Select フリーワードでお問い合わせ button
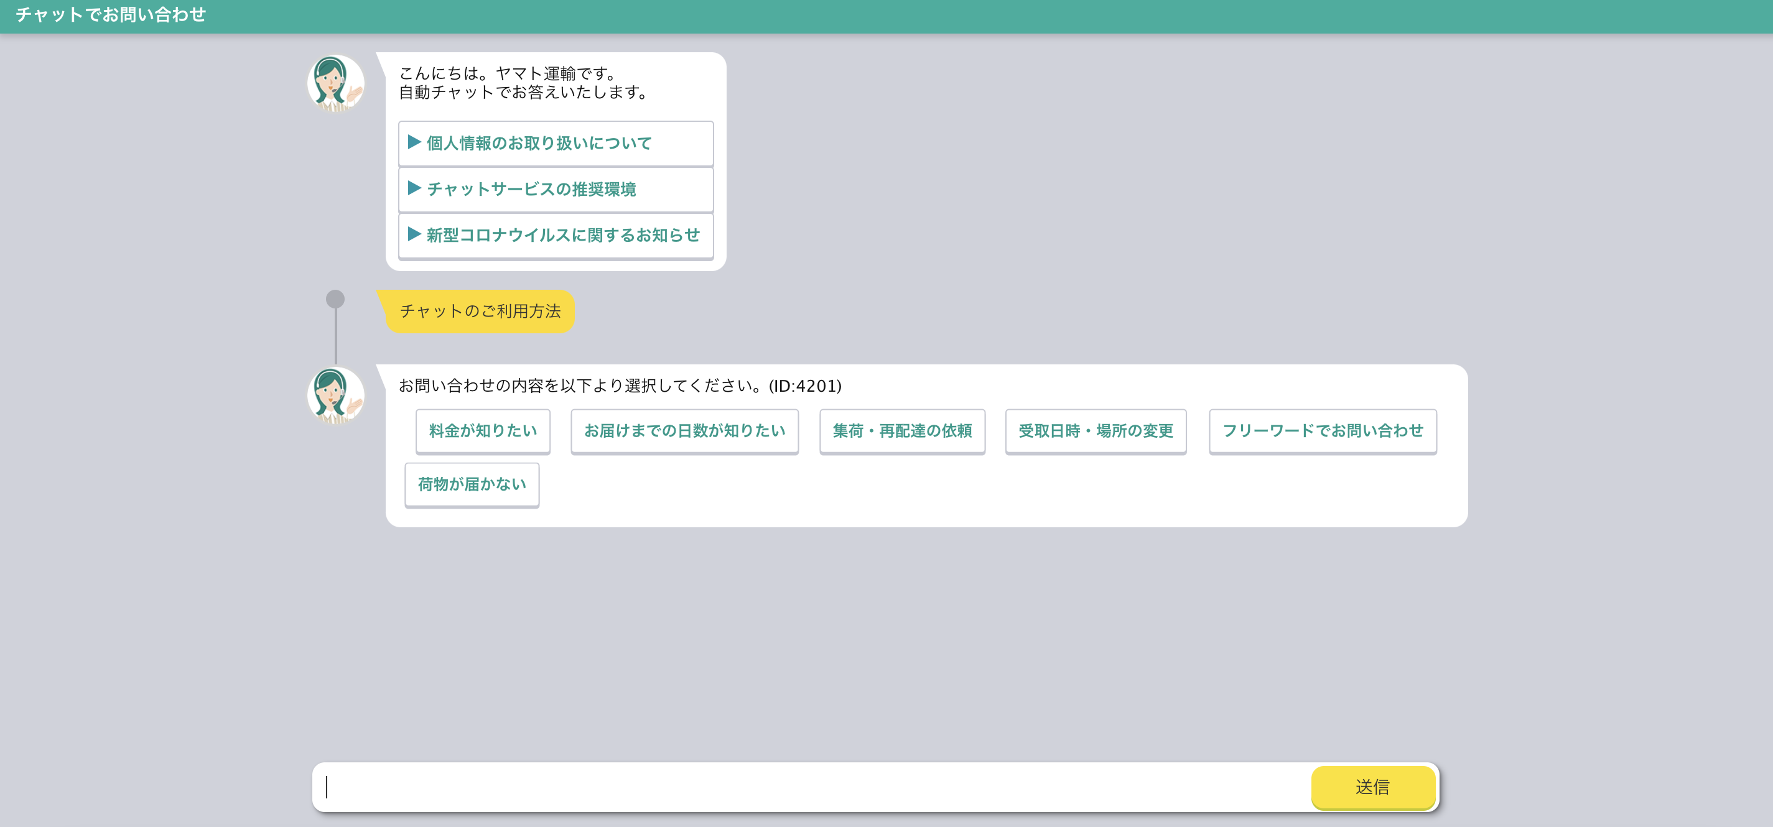This screenshot has width=1773, height=827. (x=1322, y=431)
